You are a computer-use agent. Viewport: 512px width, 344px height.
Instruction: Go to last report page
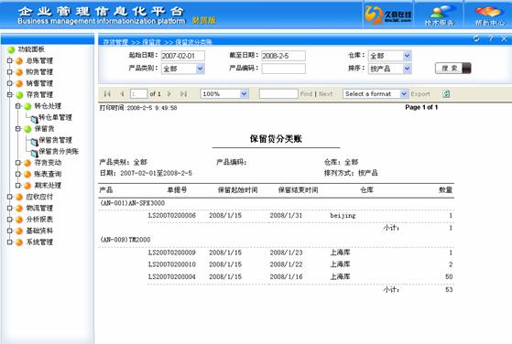pyautogui.click(x=183, y=94)
